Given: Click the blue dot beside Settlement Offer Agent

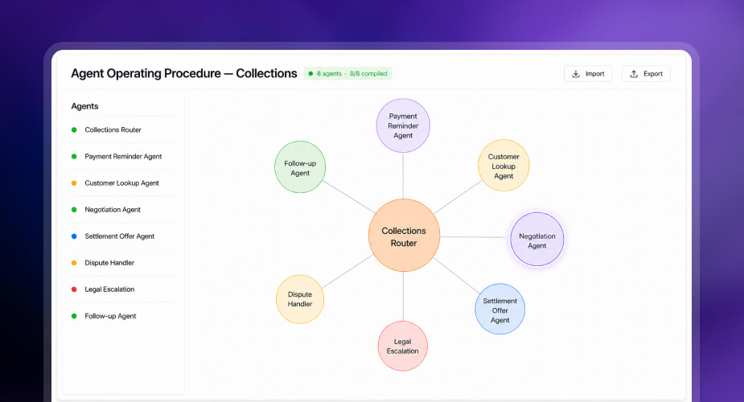Looking at the screenshot, I should (74, 236).
